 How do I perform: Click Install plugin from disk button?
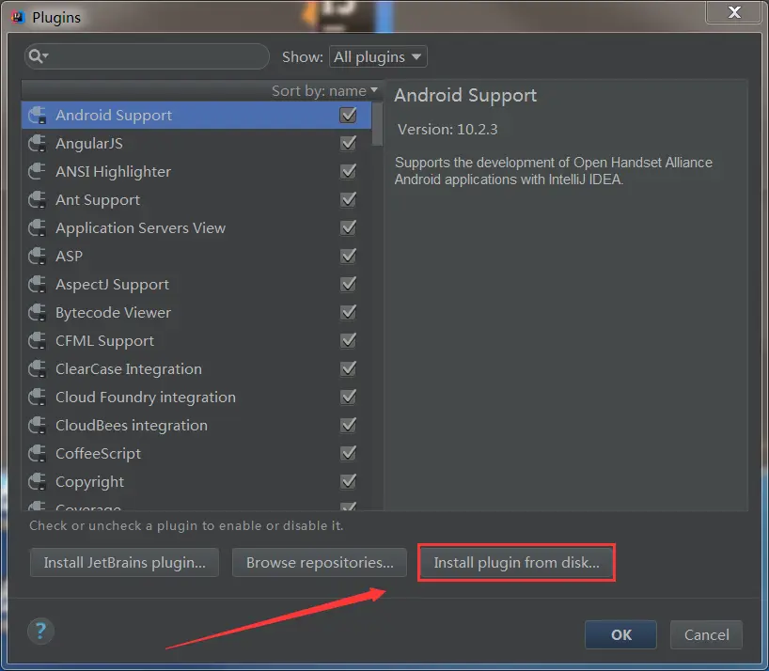516,562
